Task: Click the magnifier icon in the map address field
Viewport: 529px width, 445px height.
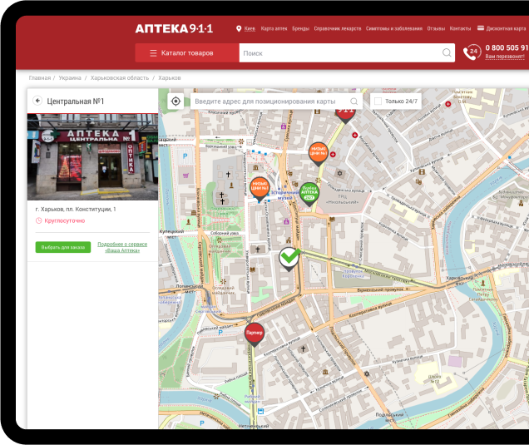Action: point(353,101)
